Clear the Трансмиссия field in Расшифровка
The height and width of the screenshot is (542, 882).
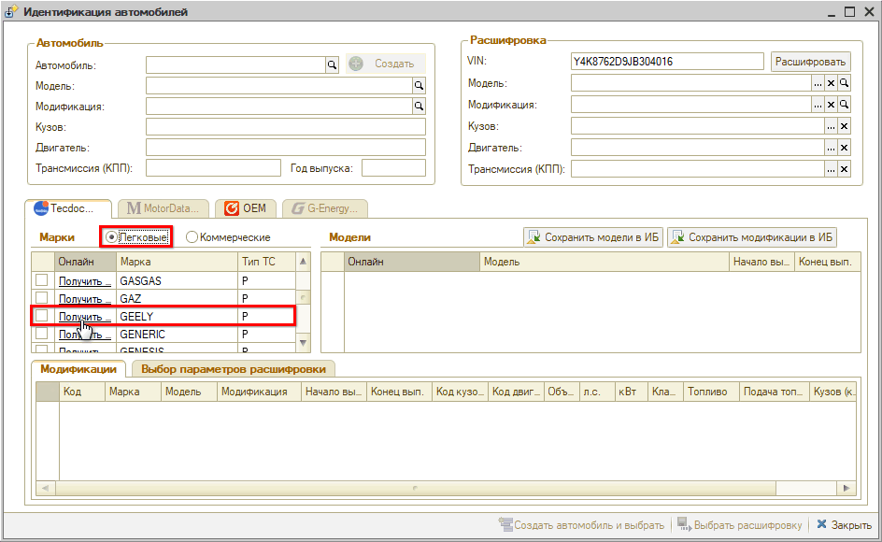click(x=844, y=169)
